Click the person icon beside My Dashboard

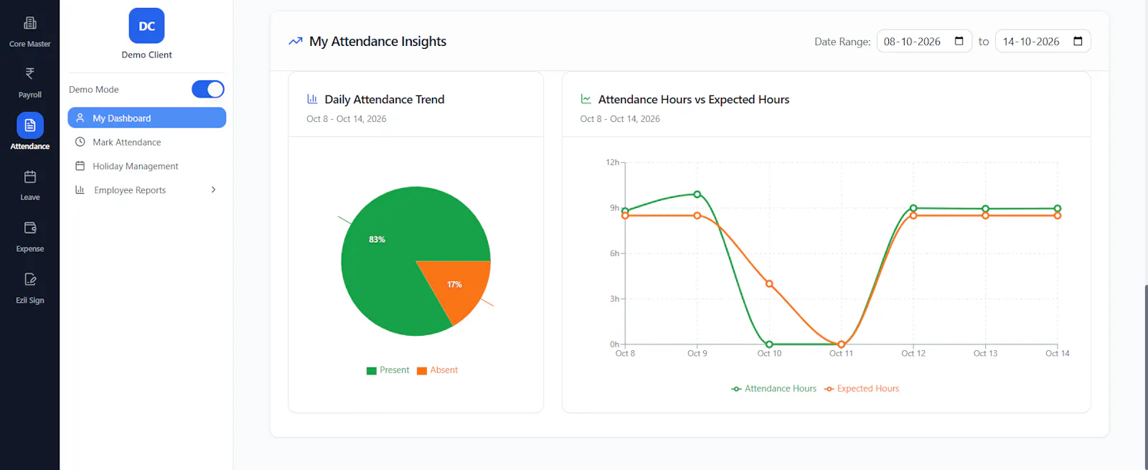[x=80, y=118]
